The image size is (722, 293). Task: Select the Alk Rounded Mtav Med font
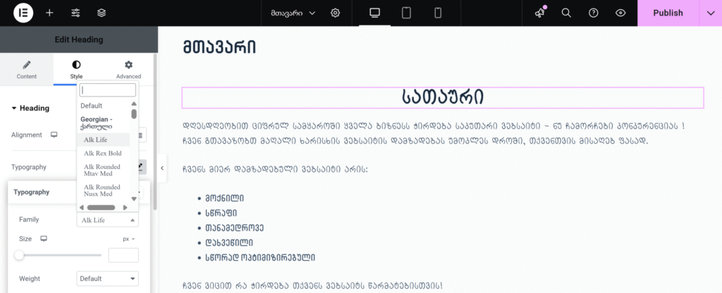[104, 170]
